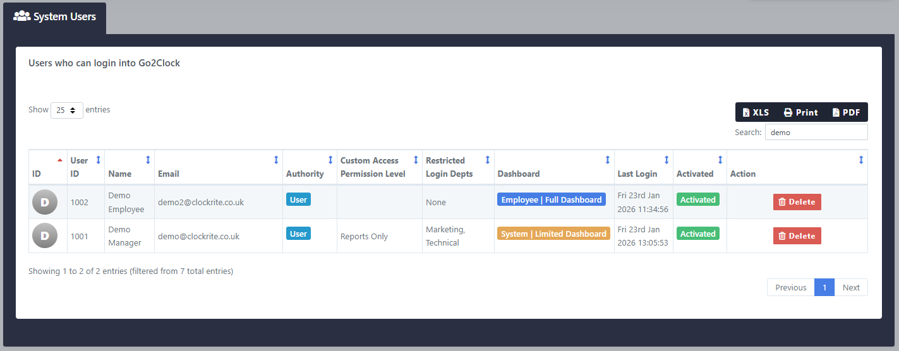The height and width of the screenshot is (351, 899).
Task: Click the Users who can login heading
Action: pyautogui.click(x=104, y=63)
